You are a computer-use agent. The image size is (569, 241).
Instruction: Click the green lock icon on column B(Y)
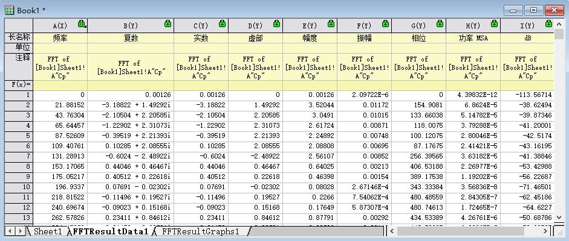click(x=167, y=24)
